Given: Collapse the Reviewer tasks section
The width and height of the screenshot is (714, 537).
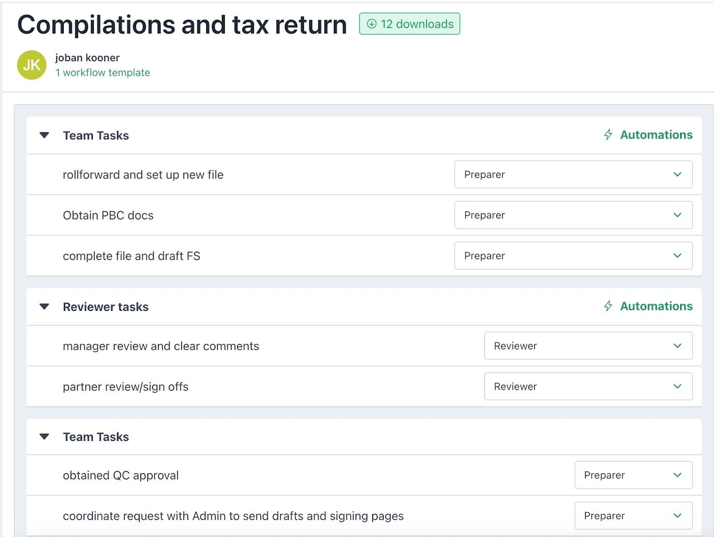Looking at the screenshot, I should pos(44,306).
